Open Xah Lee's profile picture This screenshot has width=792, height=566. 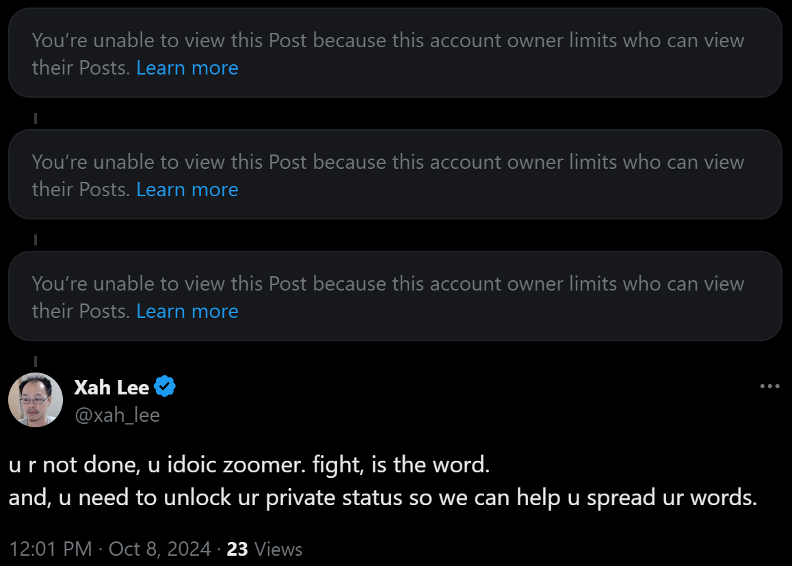tap(36, 400)
